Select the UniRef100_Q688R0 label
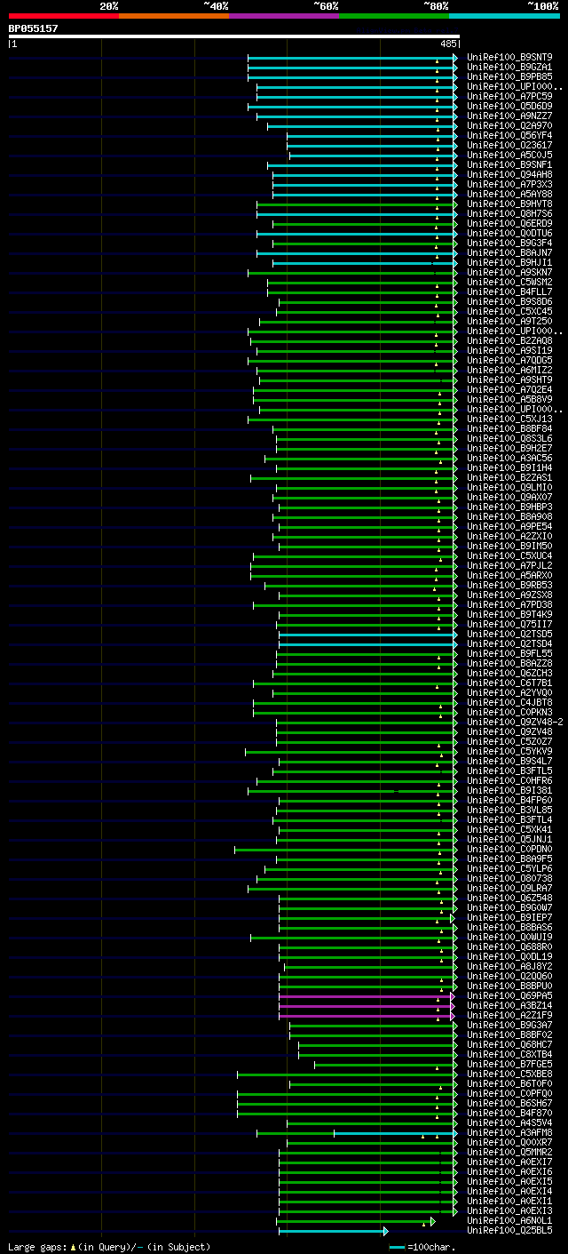Image resolution: width=568 pixels, height=1254 pixels. (x=509, y=947)
